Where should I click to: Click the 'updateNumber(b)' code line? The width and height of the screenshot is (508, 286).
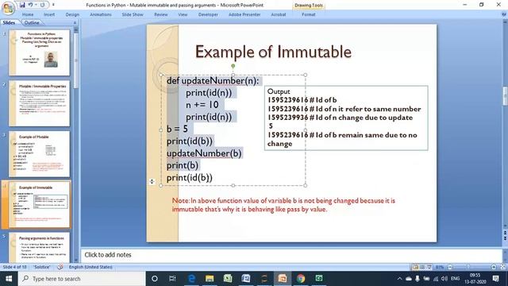204,153
